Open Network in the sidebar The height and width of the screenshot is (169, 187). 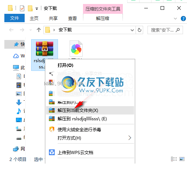point(16,149)
